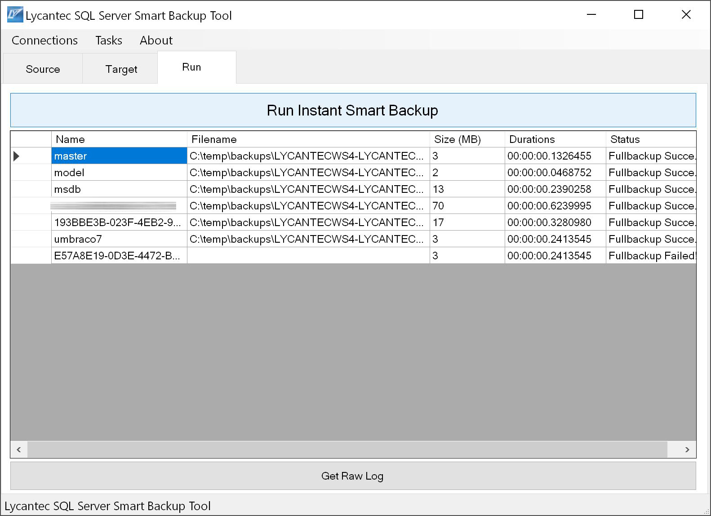This screenshot has height=516, width=711.
Task: Click the current row arrow indicator beside master
Action: click(x=17, y=156)
